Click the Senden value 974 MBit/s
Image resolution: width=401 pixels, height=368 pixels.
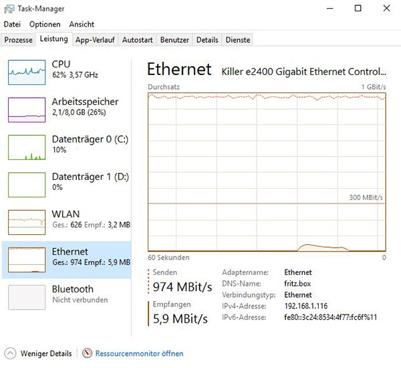pos(182,287)
